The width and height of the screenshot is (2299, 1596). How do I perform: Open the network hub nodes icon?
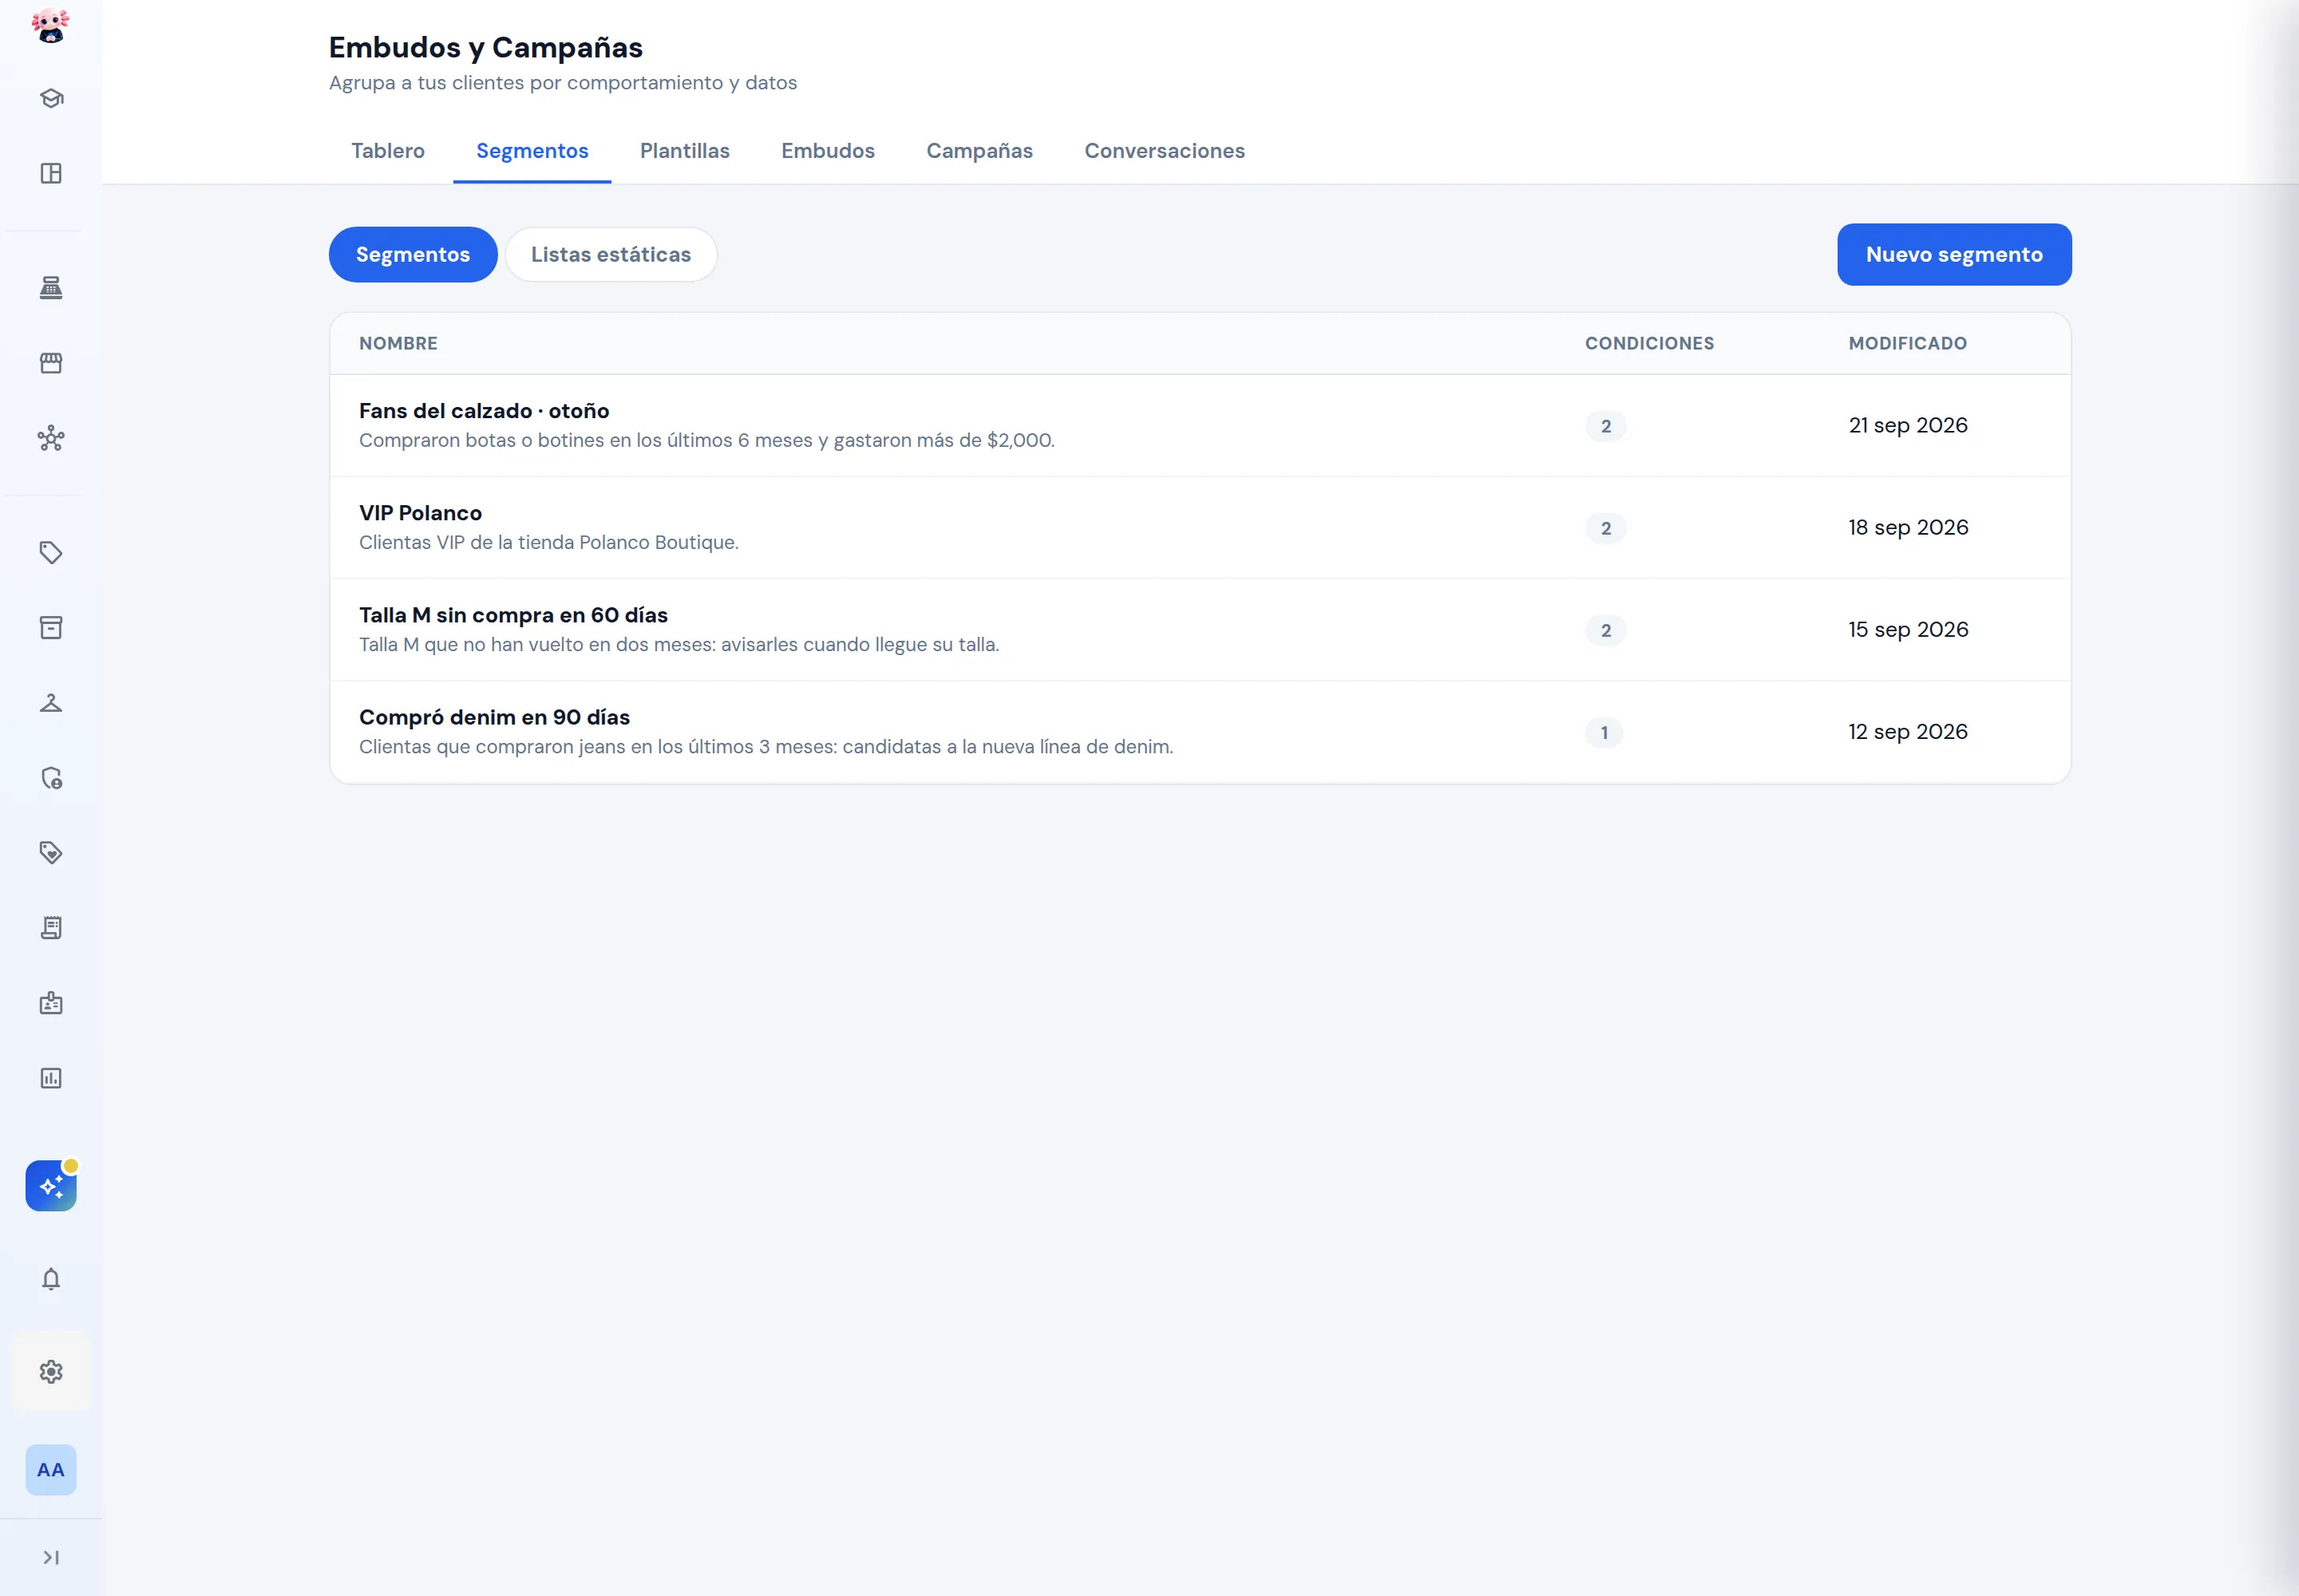[51, 438]
